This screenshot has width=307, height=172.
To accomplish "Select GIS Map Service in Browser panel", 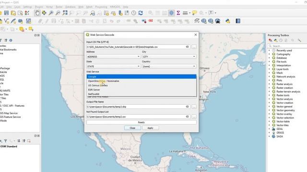I will pos(9,113).
